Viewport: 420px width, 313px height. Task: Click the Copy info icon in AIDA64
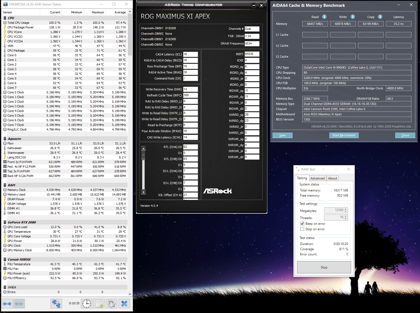pos(380,17)
